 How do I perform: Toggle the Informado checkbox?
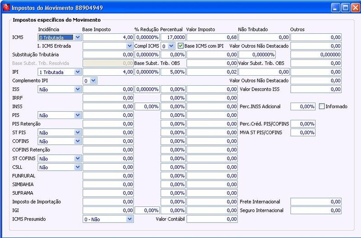pyautogui.click(x=322, y=106)
